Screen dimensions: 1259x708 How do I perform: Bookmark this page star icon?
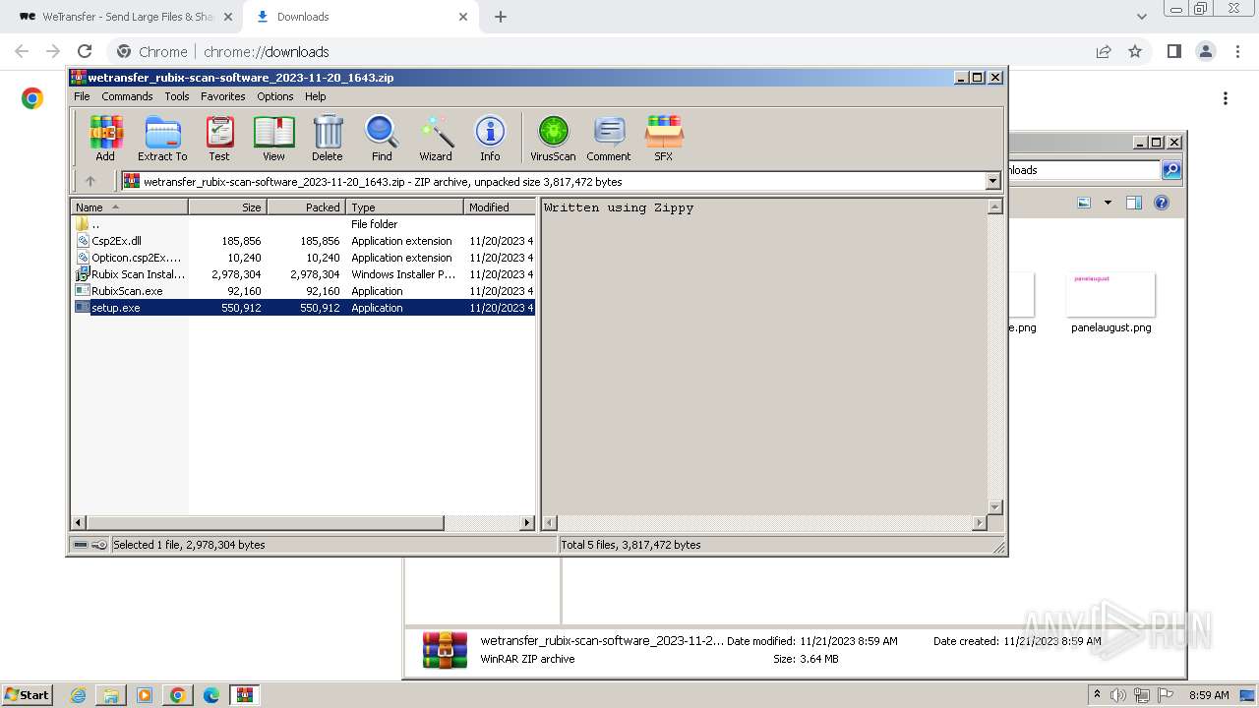(1135, 51)
